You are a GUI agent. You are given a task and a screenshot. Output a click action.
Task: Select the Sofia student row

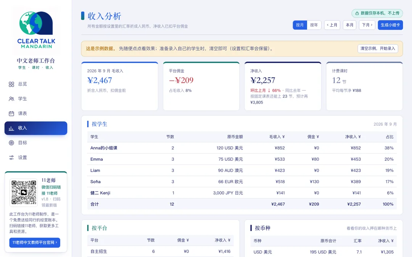tap(242, 182)
